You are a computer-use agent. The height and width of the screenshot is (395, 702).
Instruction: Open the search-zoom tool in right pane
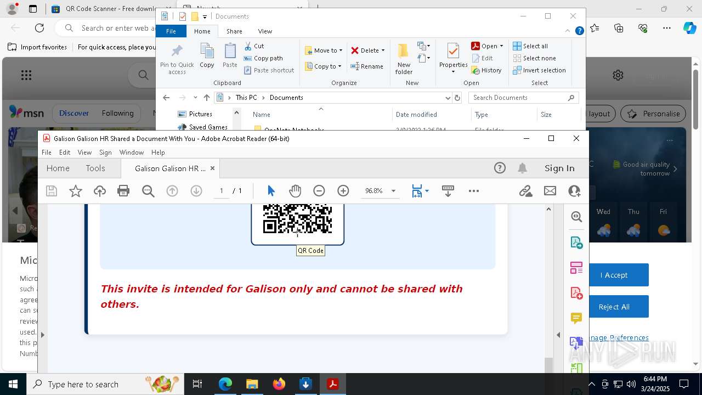click(x=576, y=217)
